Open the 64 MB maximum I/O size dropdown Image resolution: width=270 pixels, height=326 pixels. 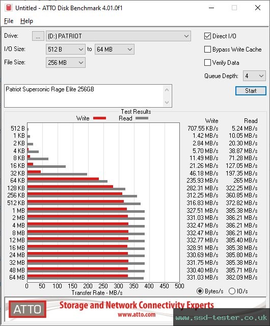[x=115, y=49]
